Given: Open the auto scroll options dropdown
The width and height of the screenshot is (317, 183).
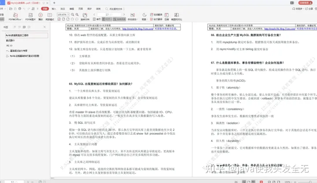Looking at the screenshot, I should click(x=137, y=20).
